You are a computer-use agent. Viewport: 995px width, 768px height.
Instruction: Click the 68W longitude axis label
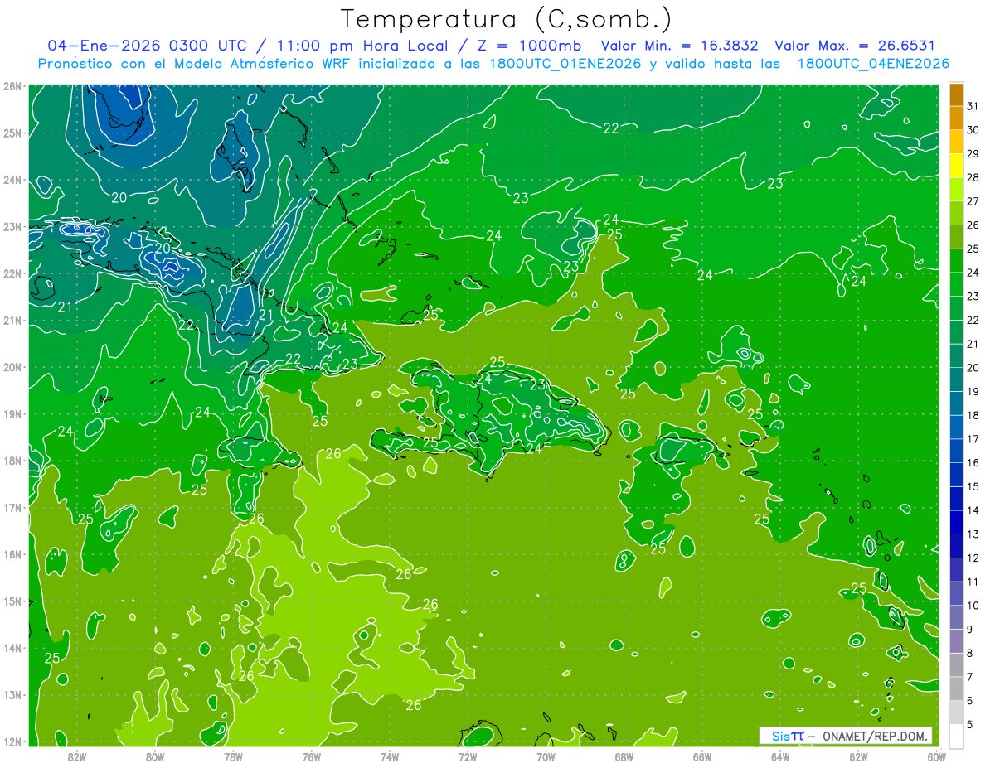point(624,756)
